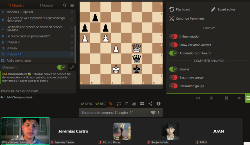This screenshot has height=145, width=250.
Task: Select the white queen on f4
Action: [137, 48]
